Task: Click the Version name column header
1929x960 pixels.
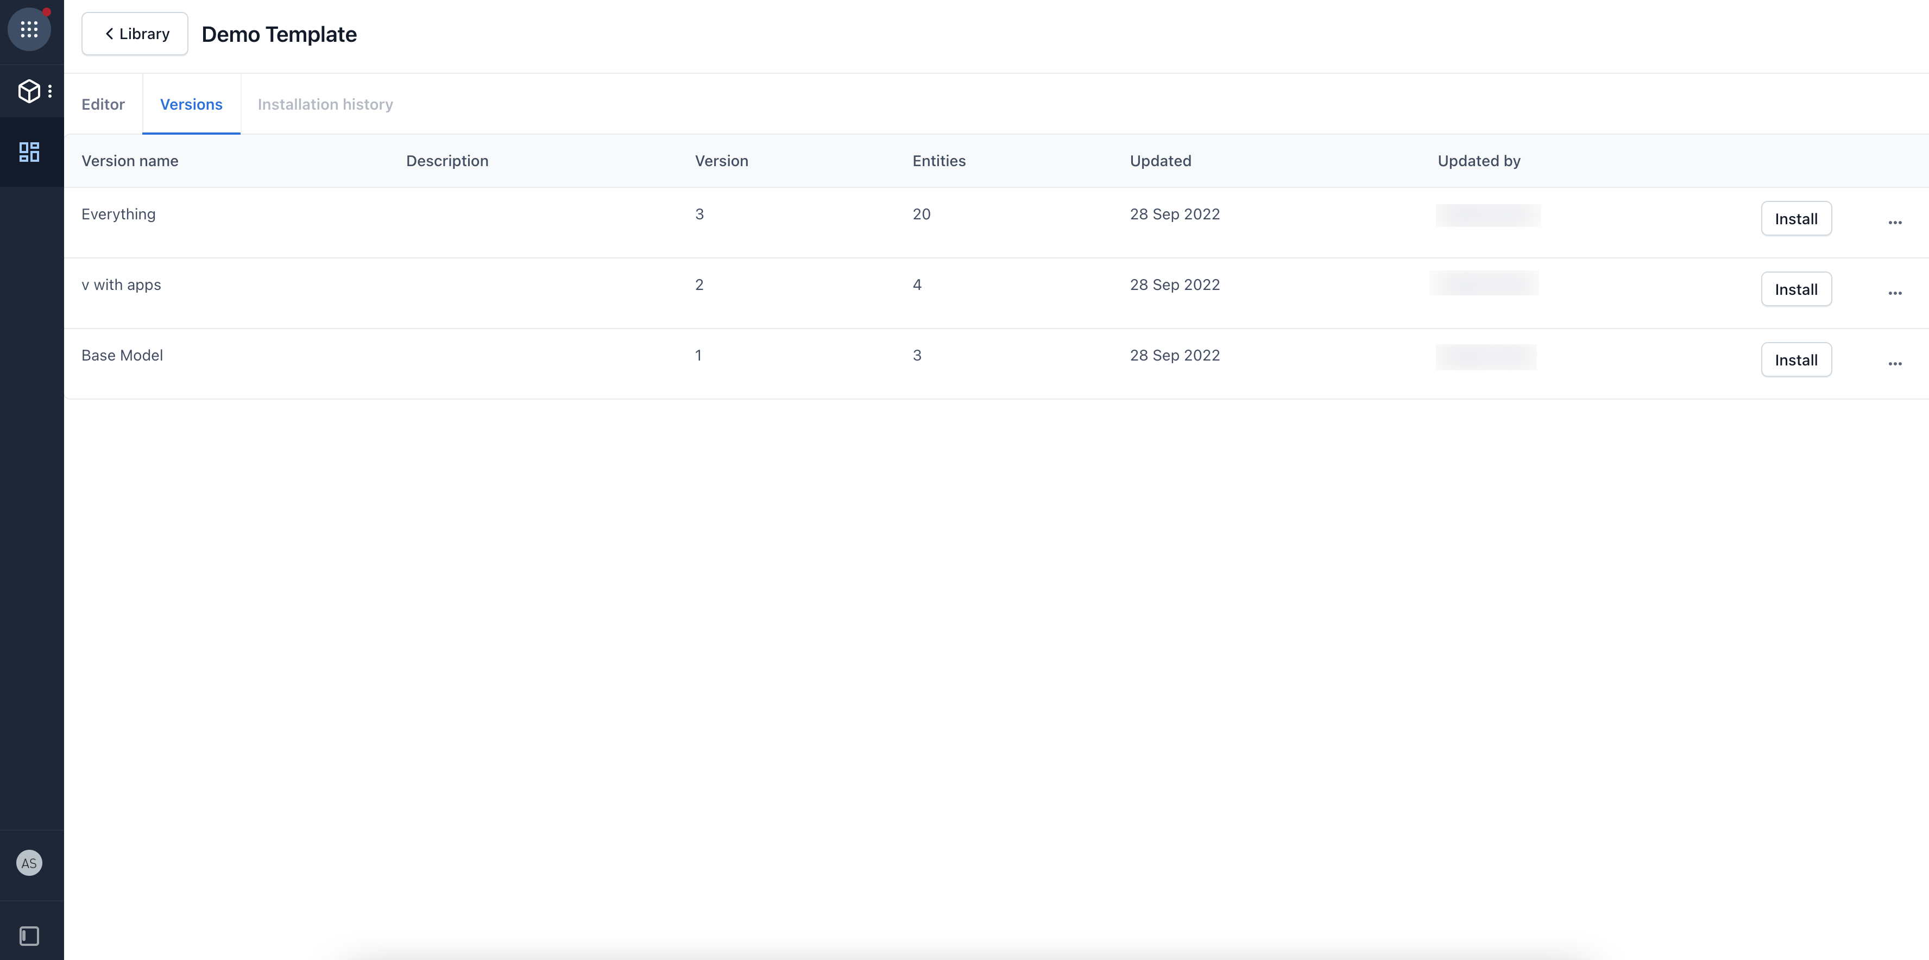Action: point(130,161)
